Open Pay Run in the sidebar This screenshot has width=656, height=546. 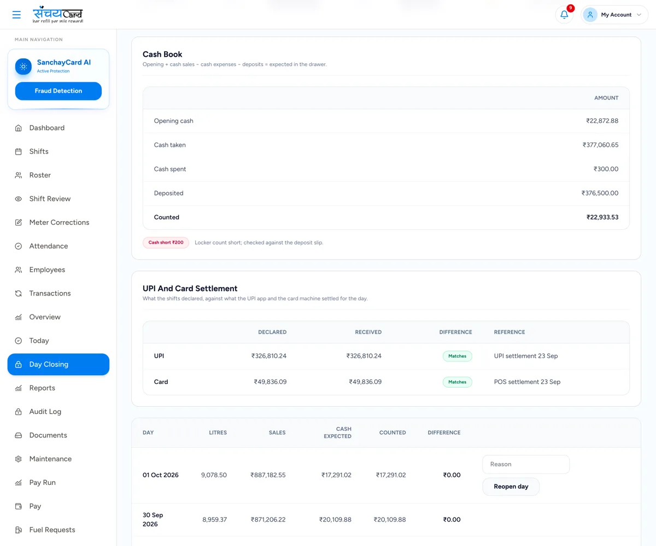click(58, 483)
